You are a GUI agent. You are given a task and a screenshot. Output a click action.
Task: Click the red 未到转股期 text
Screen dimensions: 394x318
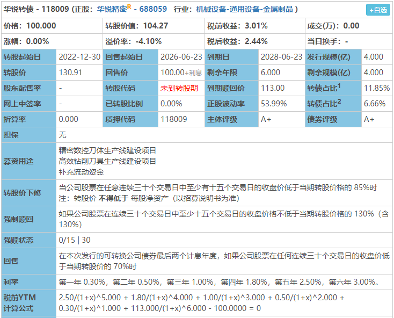(179, 88)
